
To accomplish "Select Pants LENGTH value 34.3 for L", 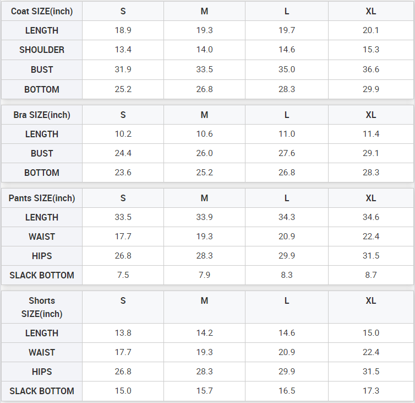I will (287, 217).
